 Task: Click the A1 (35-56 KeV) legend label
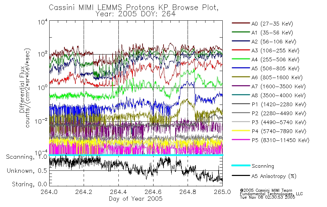coord(272,33)
